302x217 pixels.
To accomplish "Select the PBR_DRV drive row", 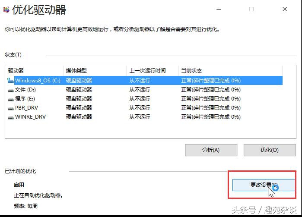I will tap(145, 108).
